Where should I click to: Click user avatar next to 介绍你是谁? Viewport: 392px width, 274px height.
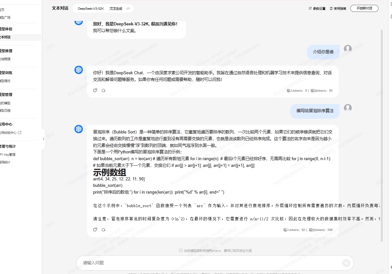pyautogui.click(x=348, y=49)
